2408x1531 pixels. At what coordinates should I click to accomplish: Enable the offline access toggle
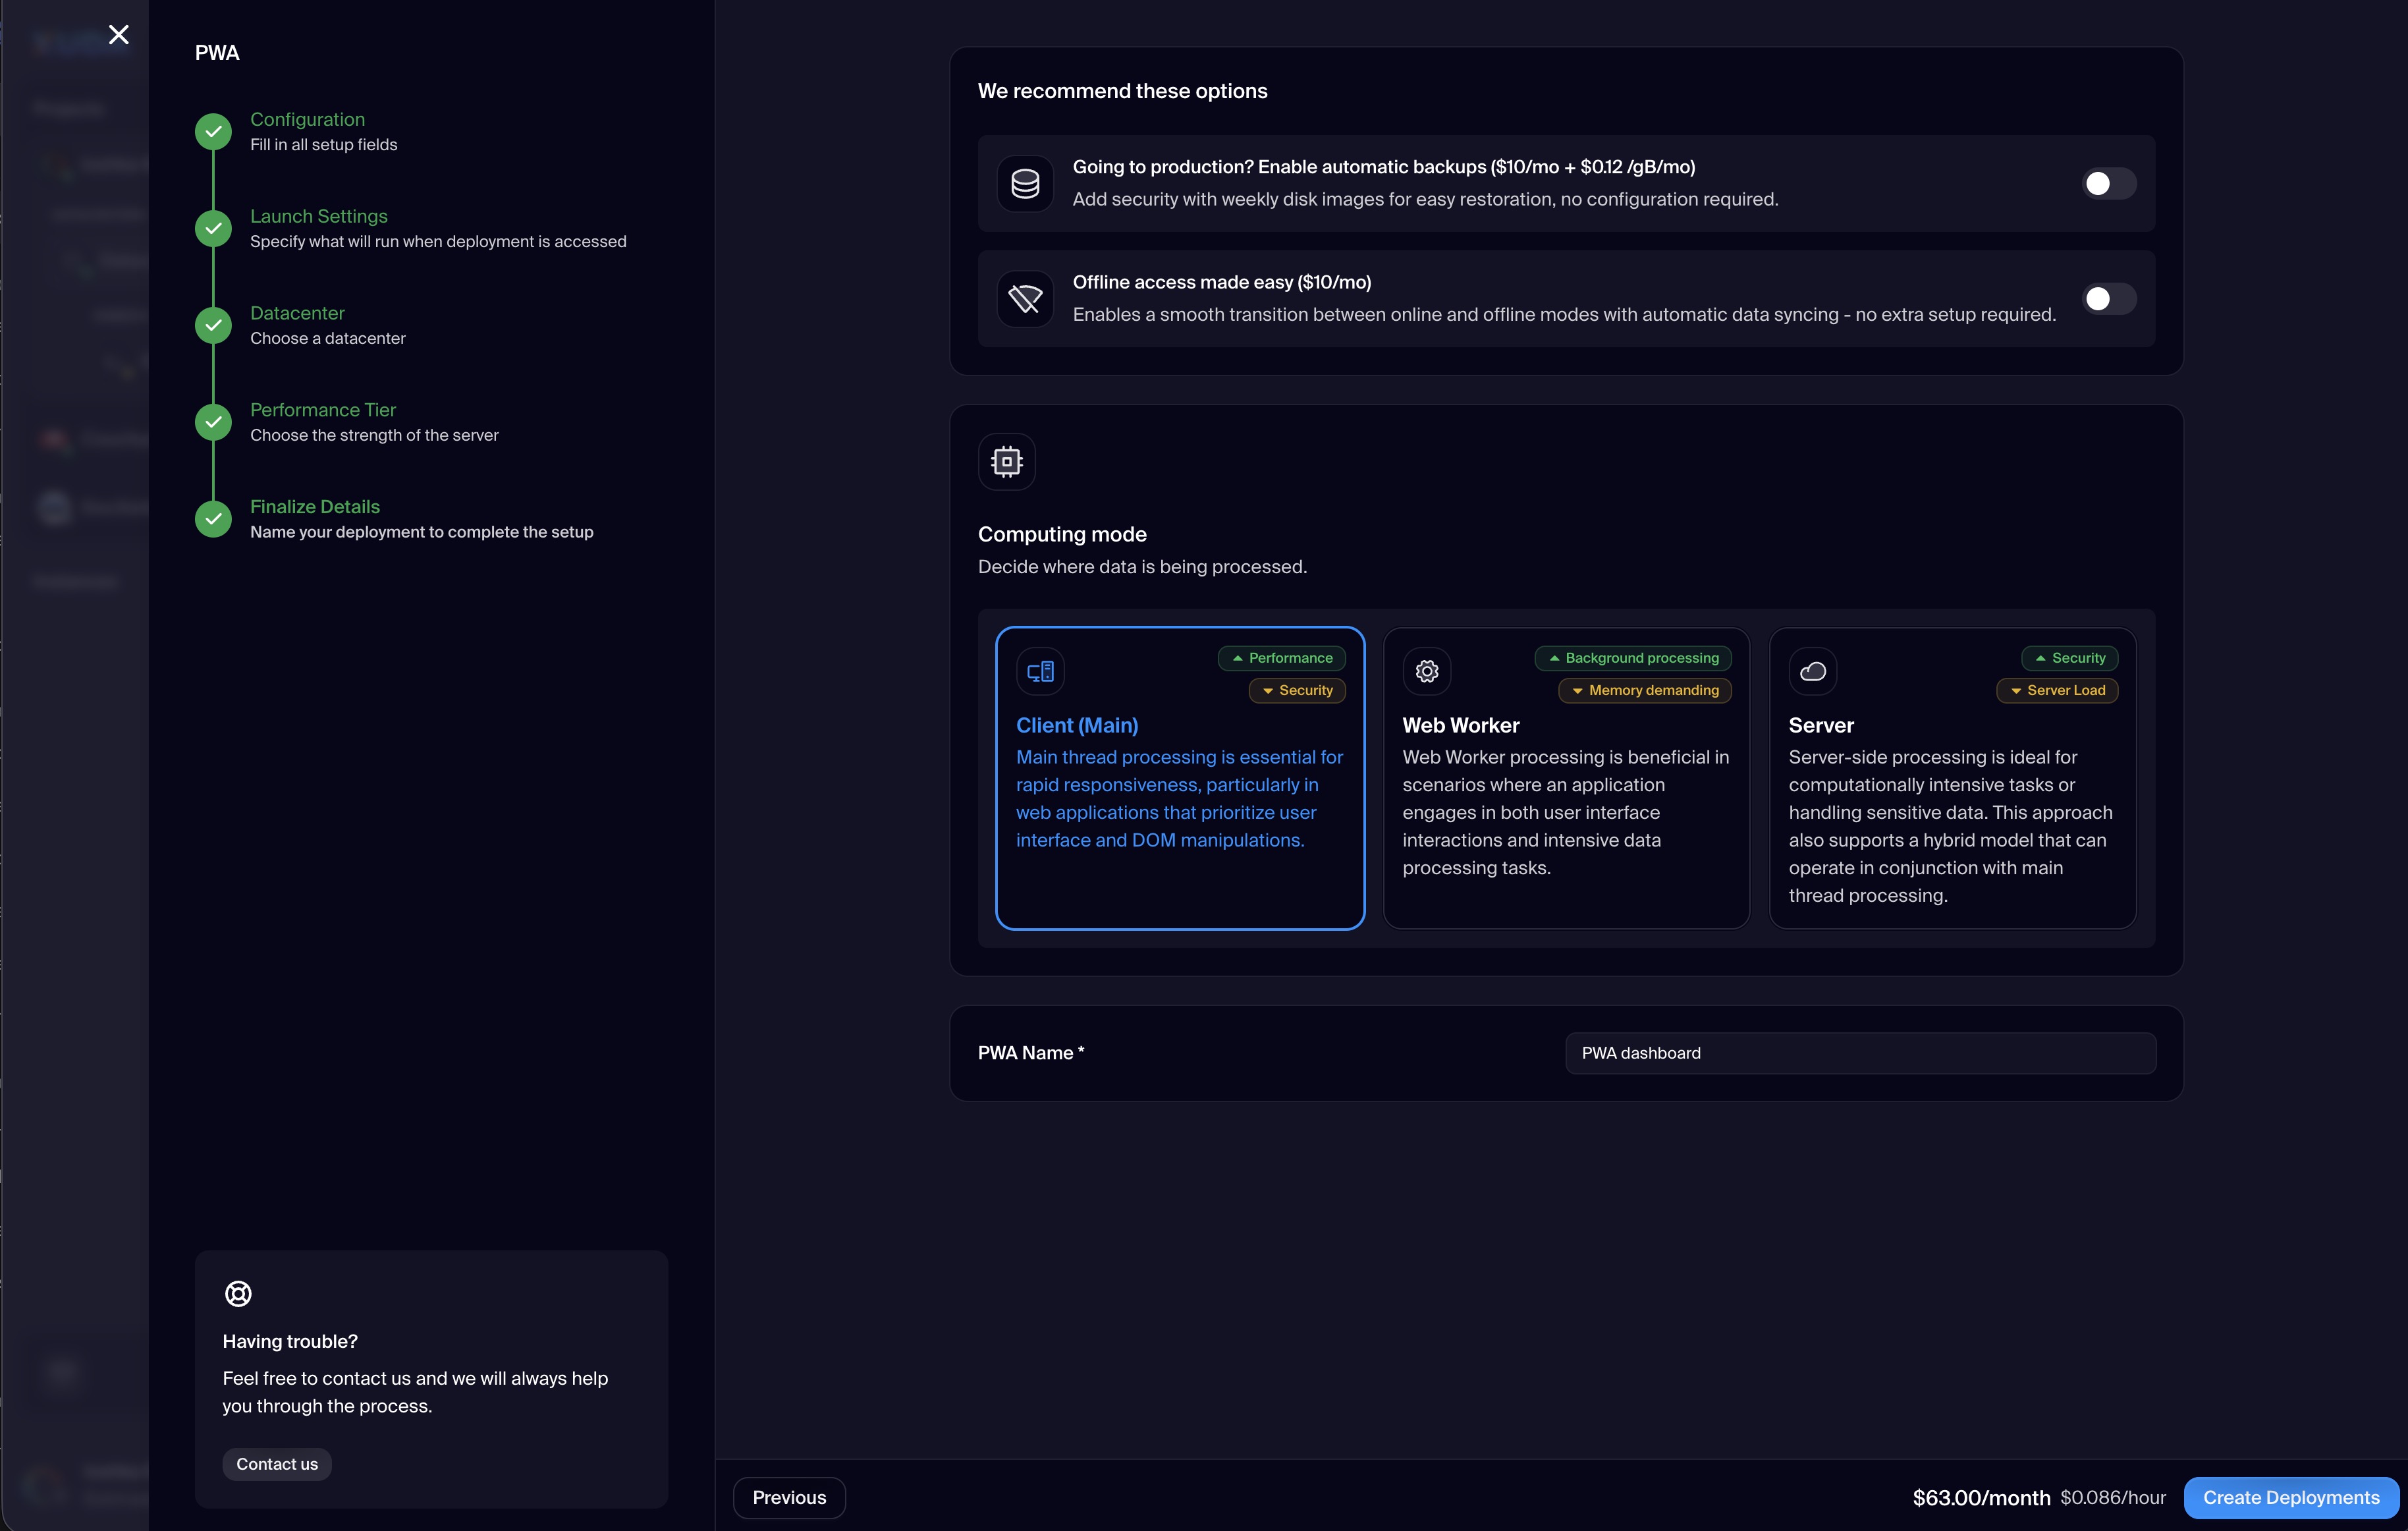click(2109, 299)
